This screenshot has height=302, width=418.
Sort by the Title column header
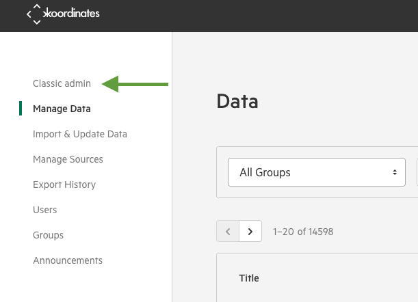point(249,278)
